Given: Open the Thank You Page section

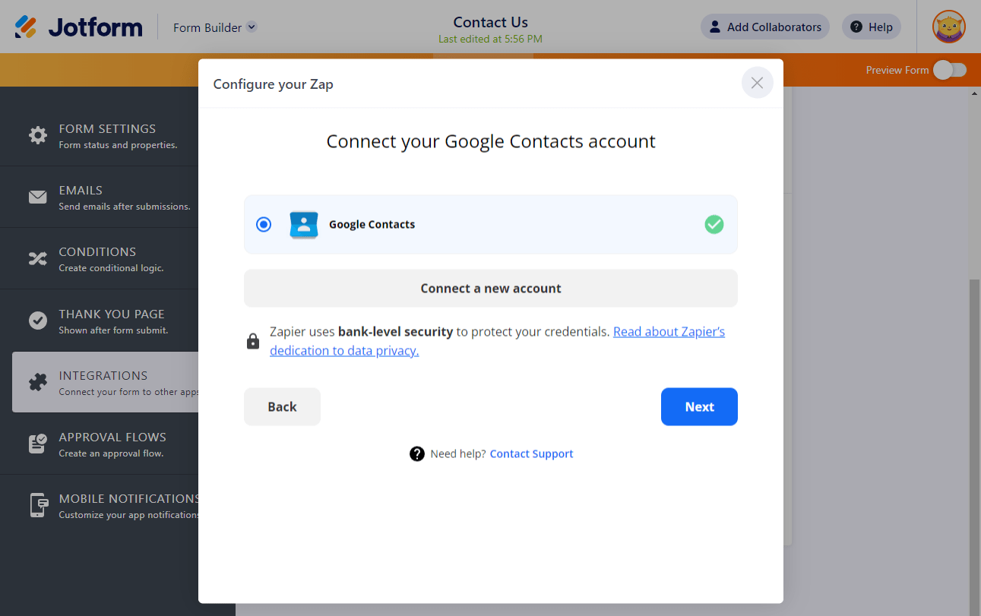Looking at the screenshot, I should pyautogui.click(x=112, y=321).
